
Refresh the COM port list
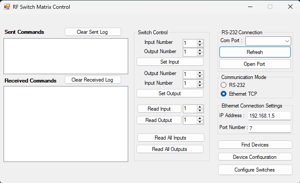tap(255, 52)
